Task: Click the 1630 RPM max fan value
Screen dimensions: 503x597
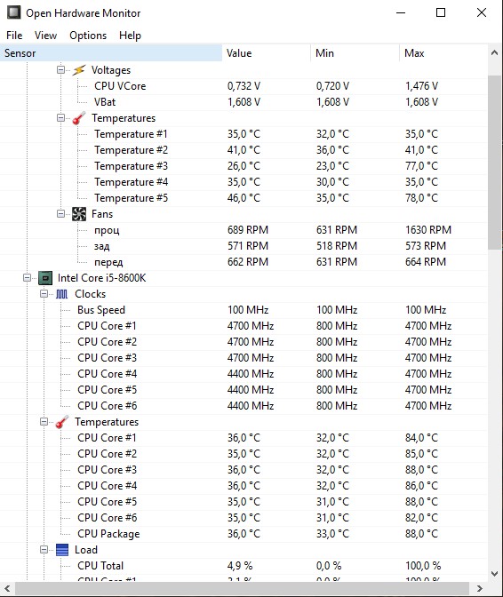Action: (428, 230)
